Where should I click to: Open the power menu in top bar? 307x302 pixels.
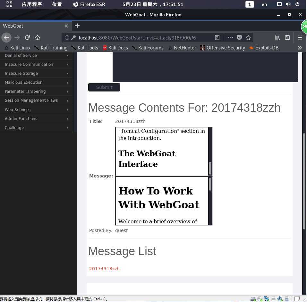coord(297,4)
